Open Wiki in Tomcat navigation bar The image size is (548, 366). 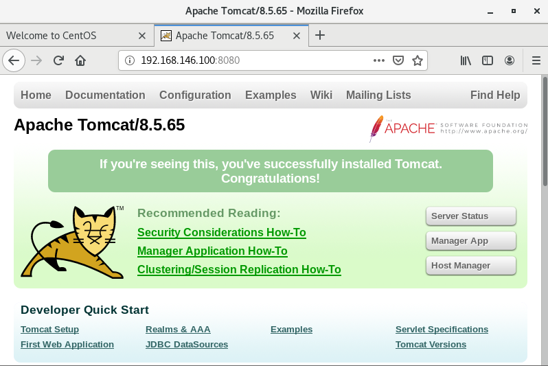[321, 95]
